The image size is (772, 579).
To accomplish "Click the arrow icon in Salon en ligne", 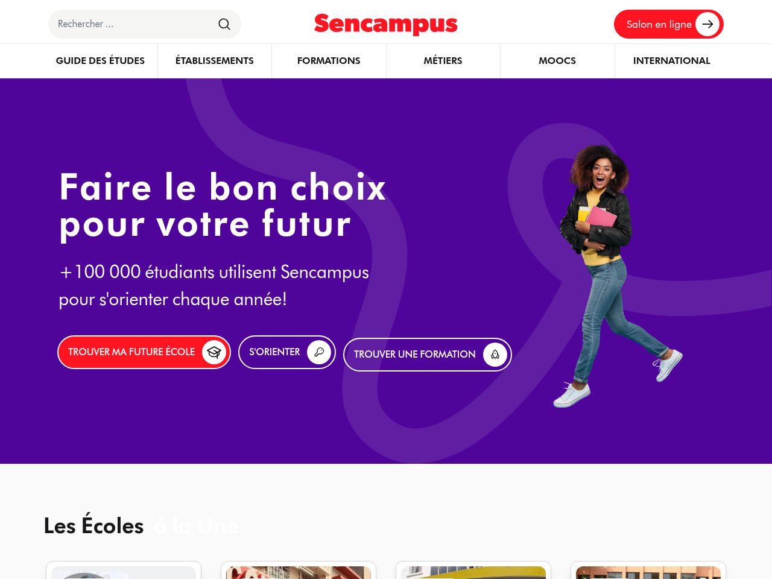I will (x=707, y=24).
